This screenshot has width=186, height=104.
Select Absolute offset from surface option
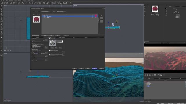click(32, 51)
